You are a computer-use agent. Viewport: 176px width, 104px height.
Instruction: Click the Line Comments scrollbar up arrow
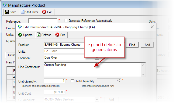pos(143,65)
